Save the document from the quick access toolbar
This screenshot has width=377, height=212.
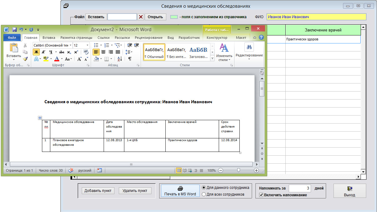pos(14,30)
